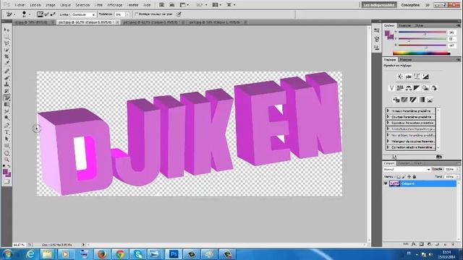Add a Curves adjustment

coord(417,77)
